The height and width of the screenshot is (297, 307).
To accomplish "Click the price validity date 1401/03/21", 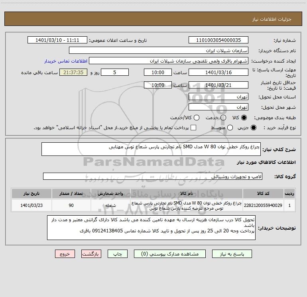I will (x=218, y=85).
